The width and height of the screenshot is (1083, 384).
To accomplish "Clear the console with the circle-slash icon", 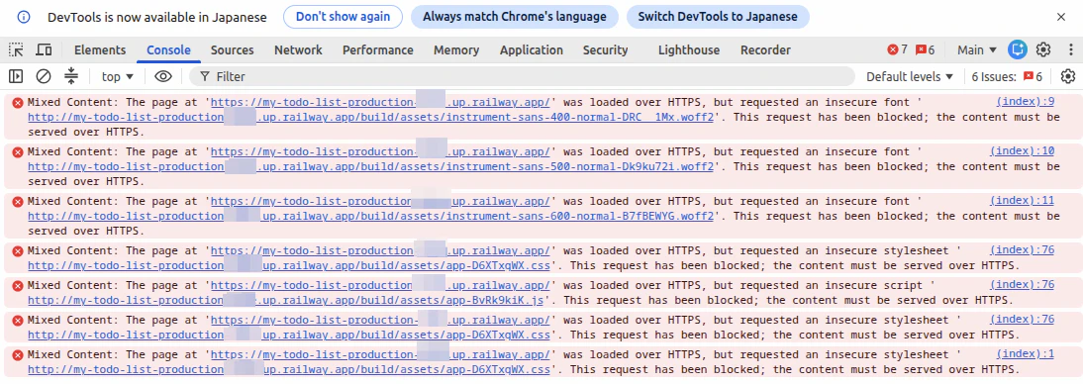I will [44, 76].
